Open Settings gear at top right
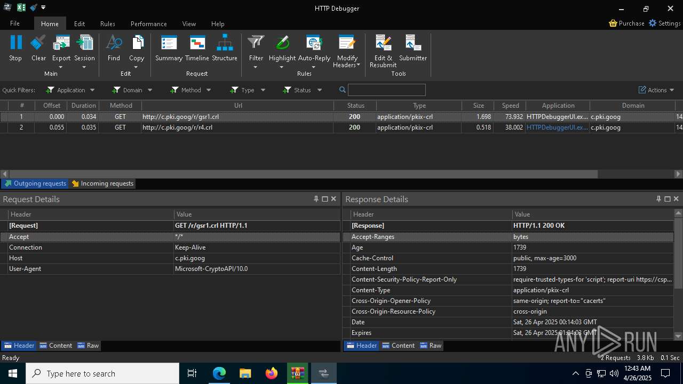The height and width of the screenshot is (384, 683). pos(653,23)
